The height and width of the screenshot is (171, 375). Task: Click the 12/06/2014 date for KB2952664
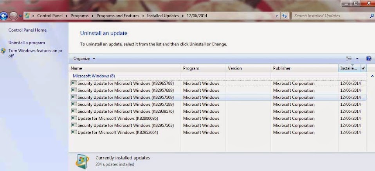click(x=350, y=132)
